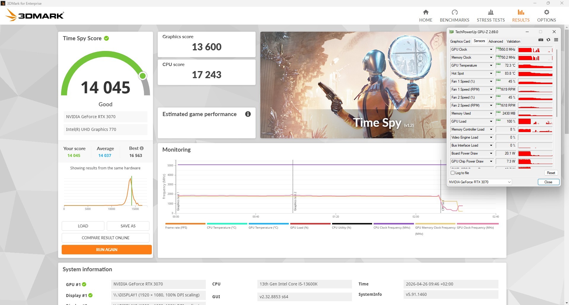Open the Validation tab in GPU-Z
569x305 pixels.
513,41
